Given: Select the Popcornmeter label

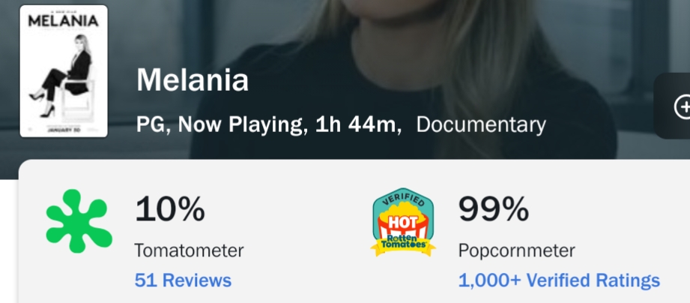Looking at the screenshot, I should (x=517, y=250).
